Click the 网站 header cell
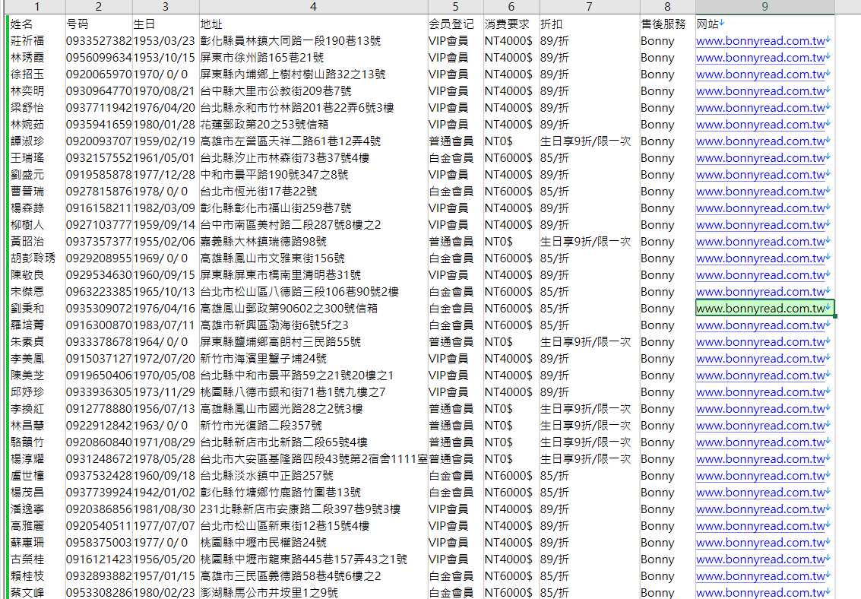 click(765, 24)
